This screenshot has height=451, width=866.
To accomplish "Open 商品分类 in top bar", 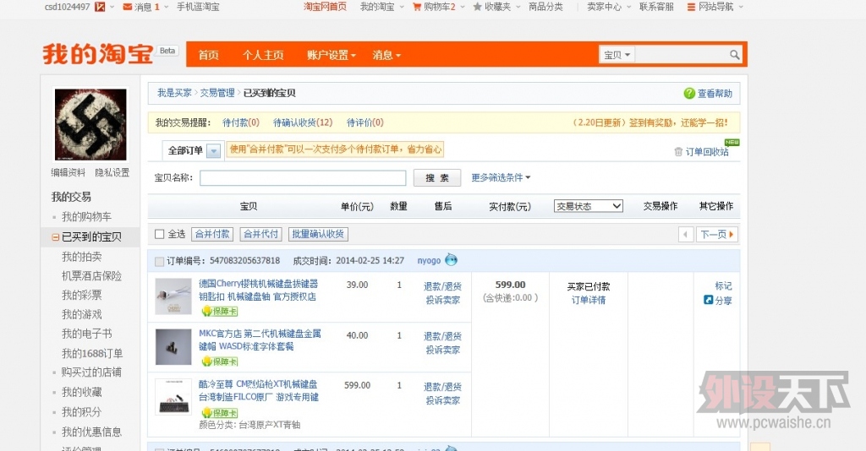I will point(545,7).
